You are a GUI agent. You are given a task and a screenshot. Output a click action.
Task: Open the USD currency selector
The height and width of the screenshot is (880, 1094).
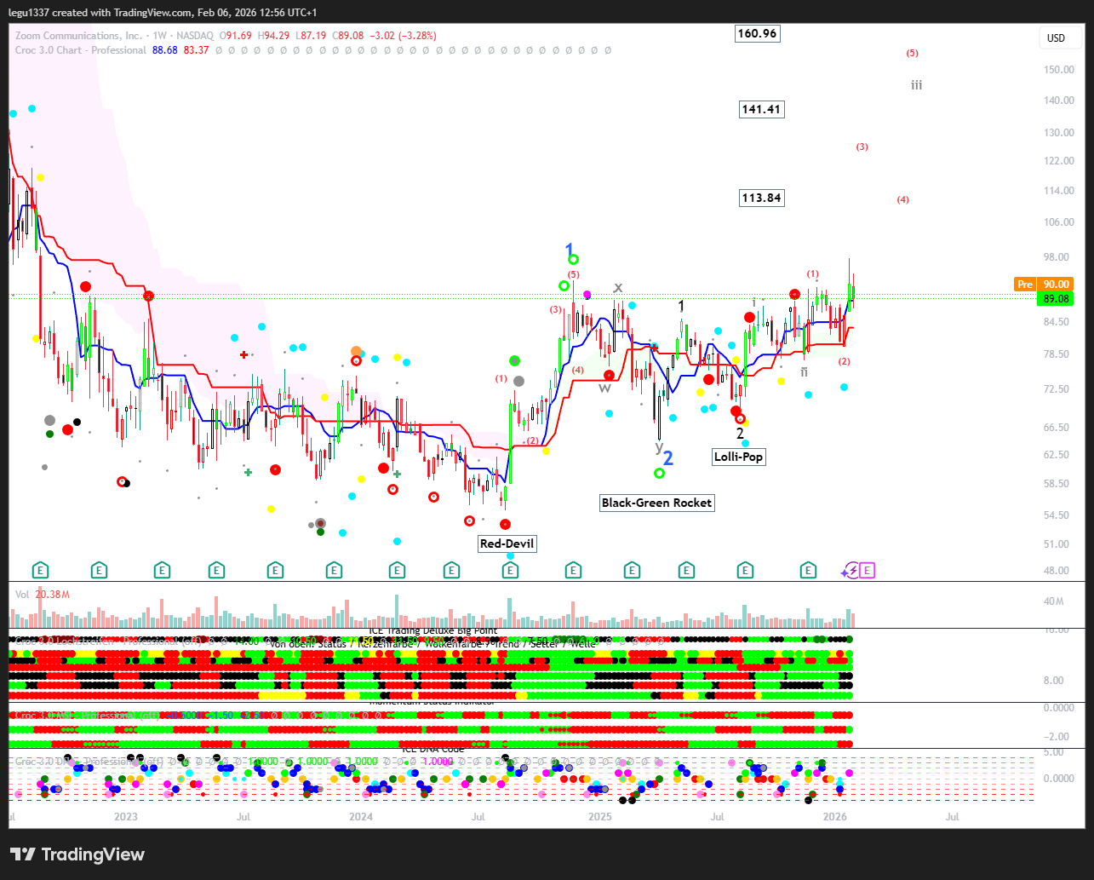[x=1056, y=38]
